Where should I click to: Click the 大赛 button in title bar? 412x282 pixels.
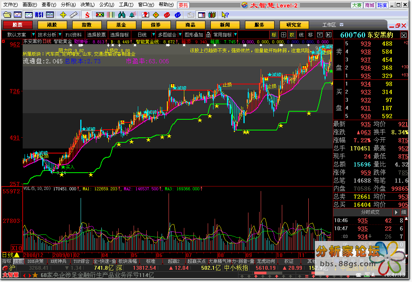point(357,5)
